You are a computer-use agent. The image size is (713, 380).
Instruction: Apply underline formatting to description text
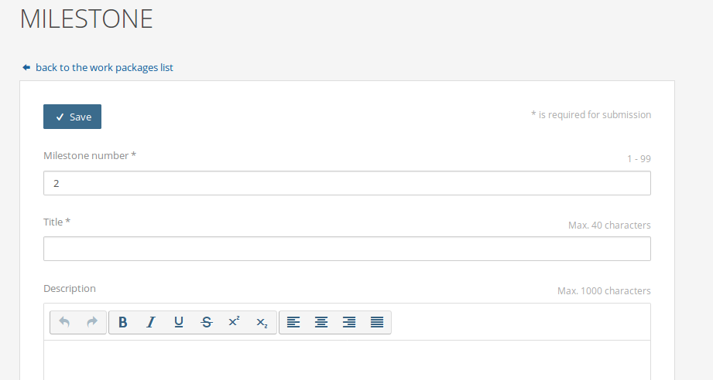pos(179,322)
